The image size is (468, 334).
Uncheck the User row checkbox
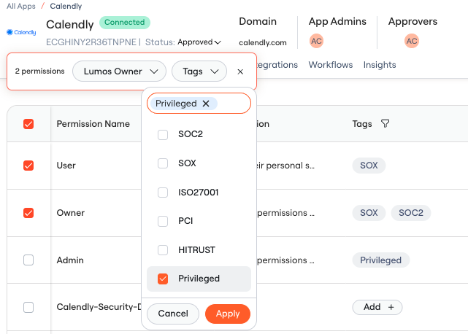(x=28, y=166)
